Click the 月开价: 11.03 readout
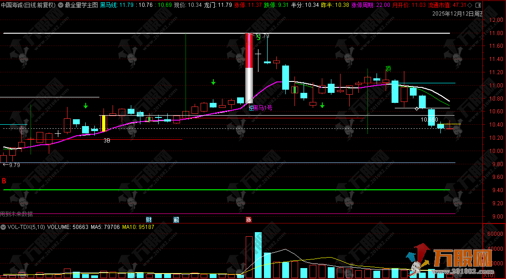This screenshot has height=279, width=506. (x=409, y=5)
